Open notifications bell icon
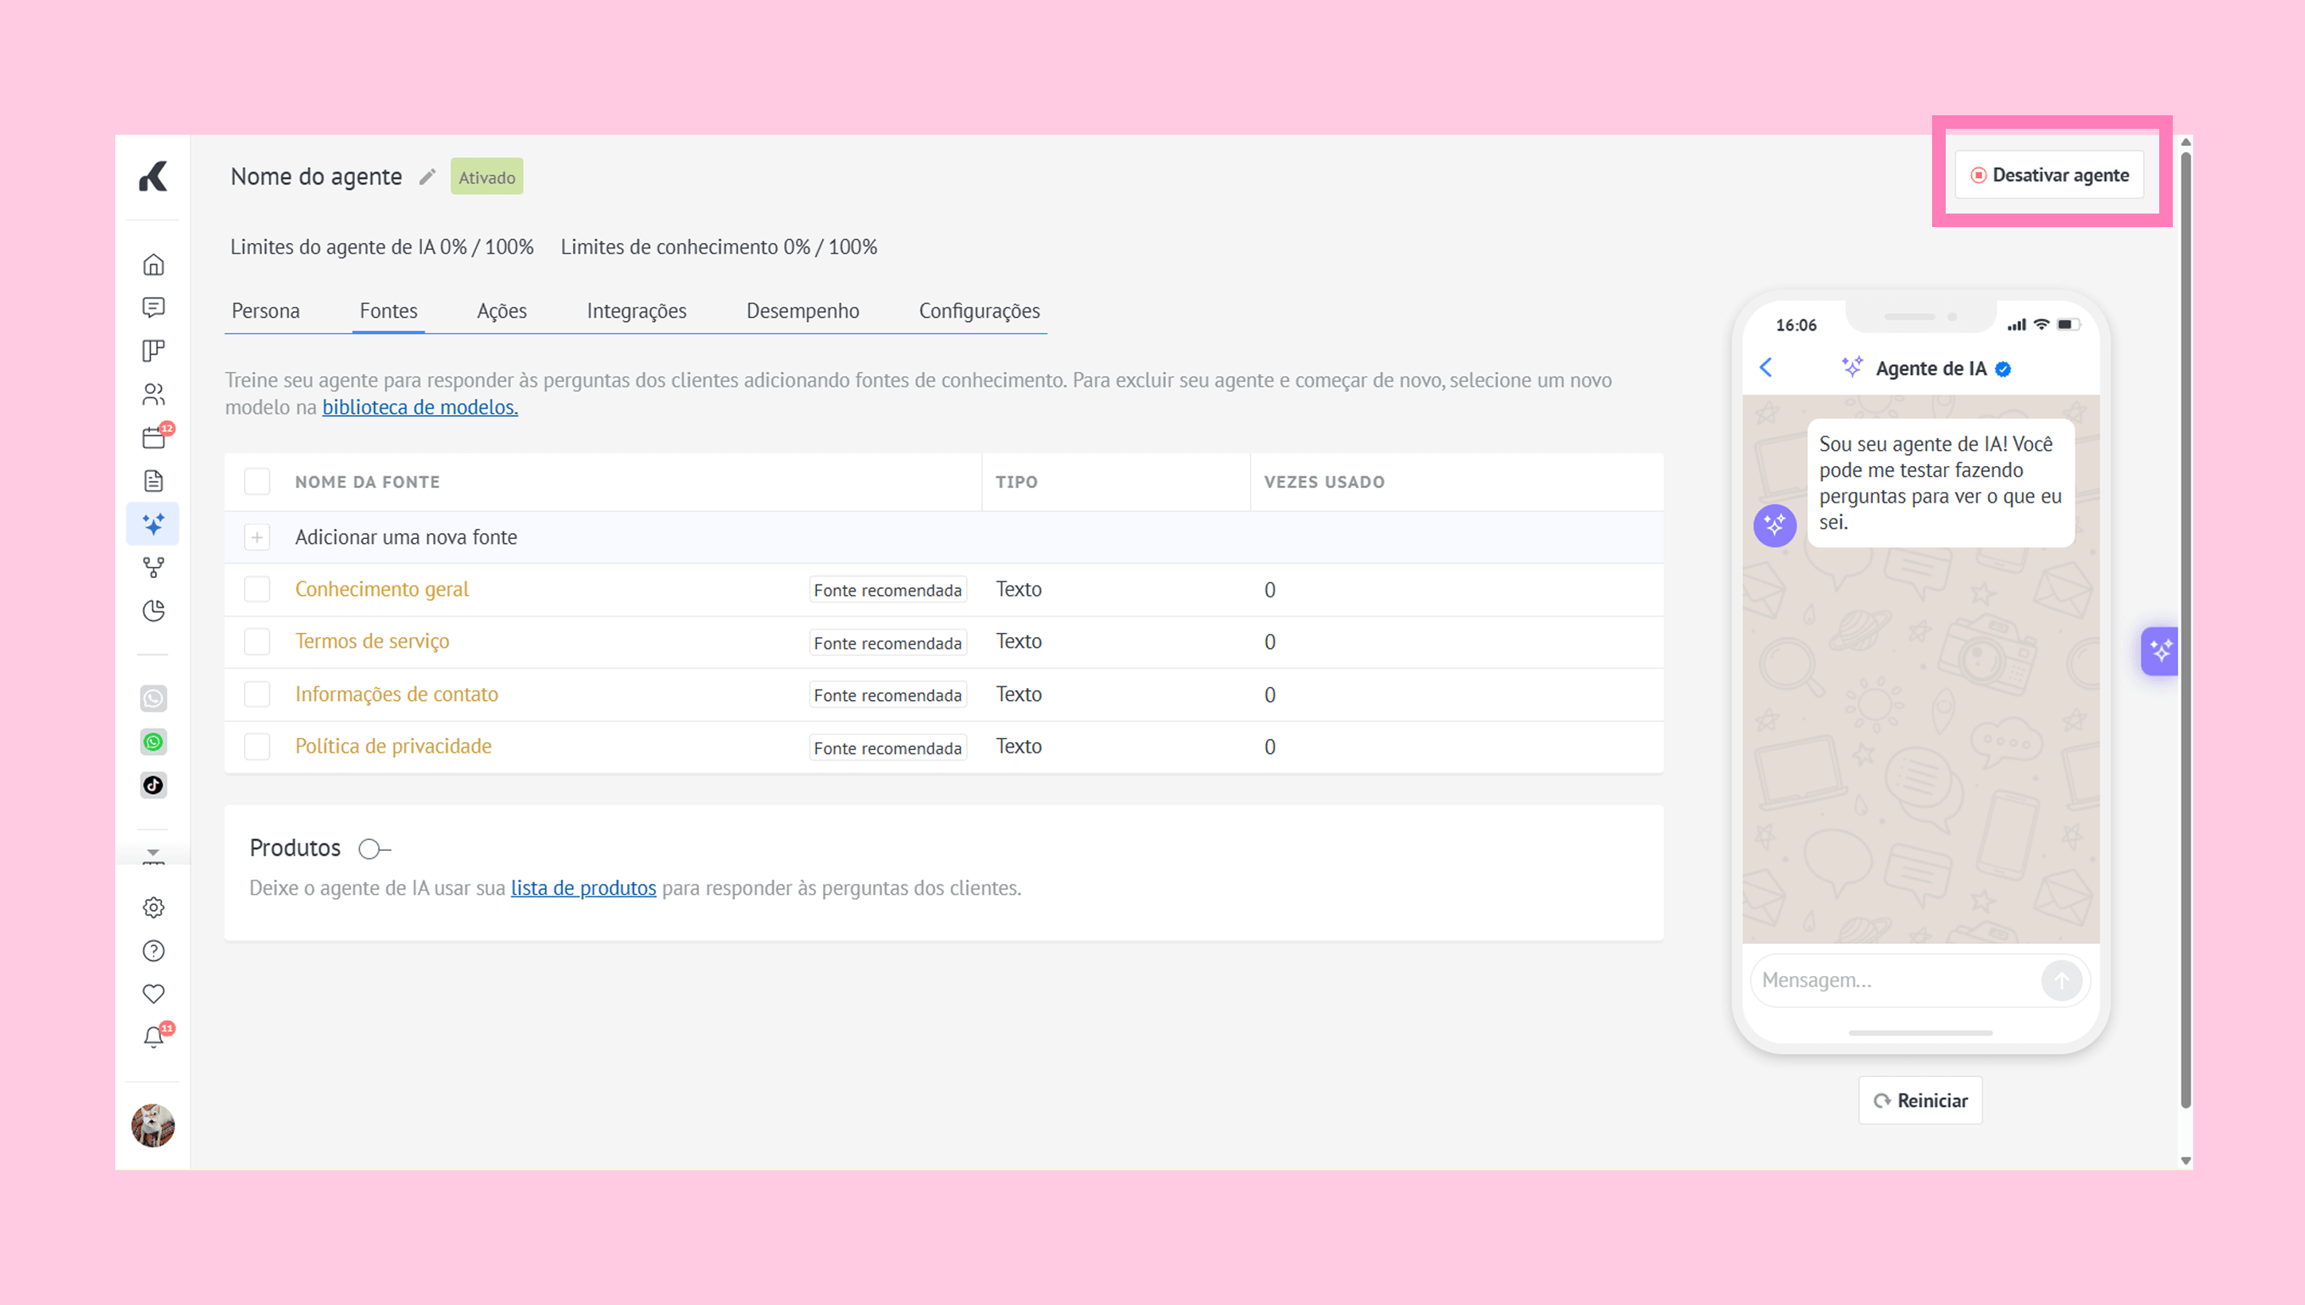 pyautogui.click(x=153, y=1037)
